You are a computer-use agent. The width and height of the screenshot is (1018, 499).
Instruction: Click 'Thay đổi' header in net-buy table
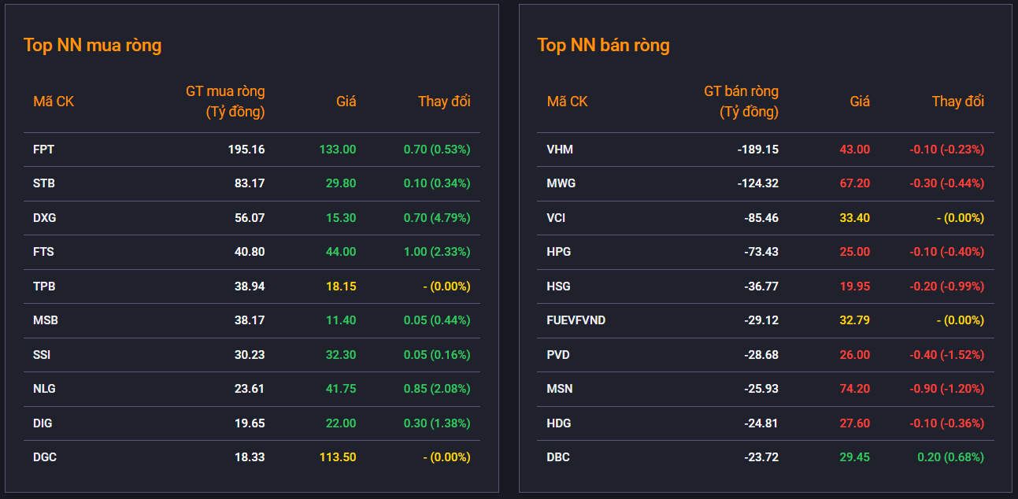coord(444,102)
